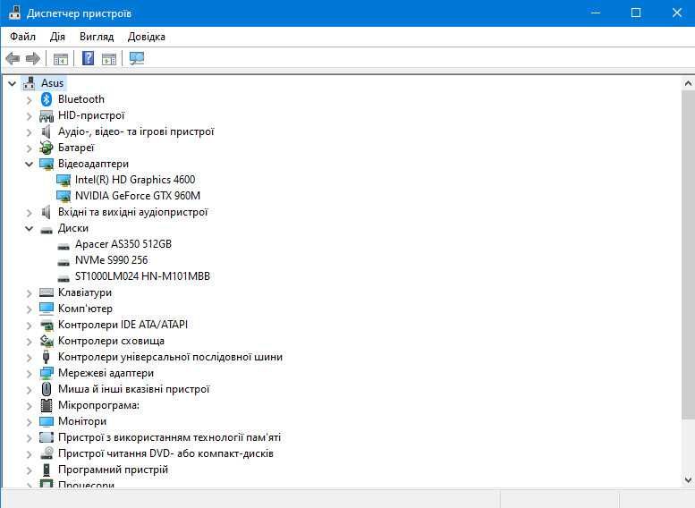Open the Дія menu

[57, 37]
